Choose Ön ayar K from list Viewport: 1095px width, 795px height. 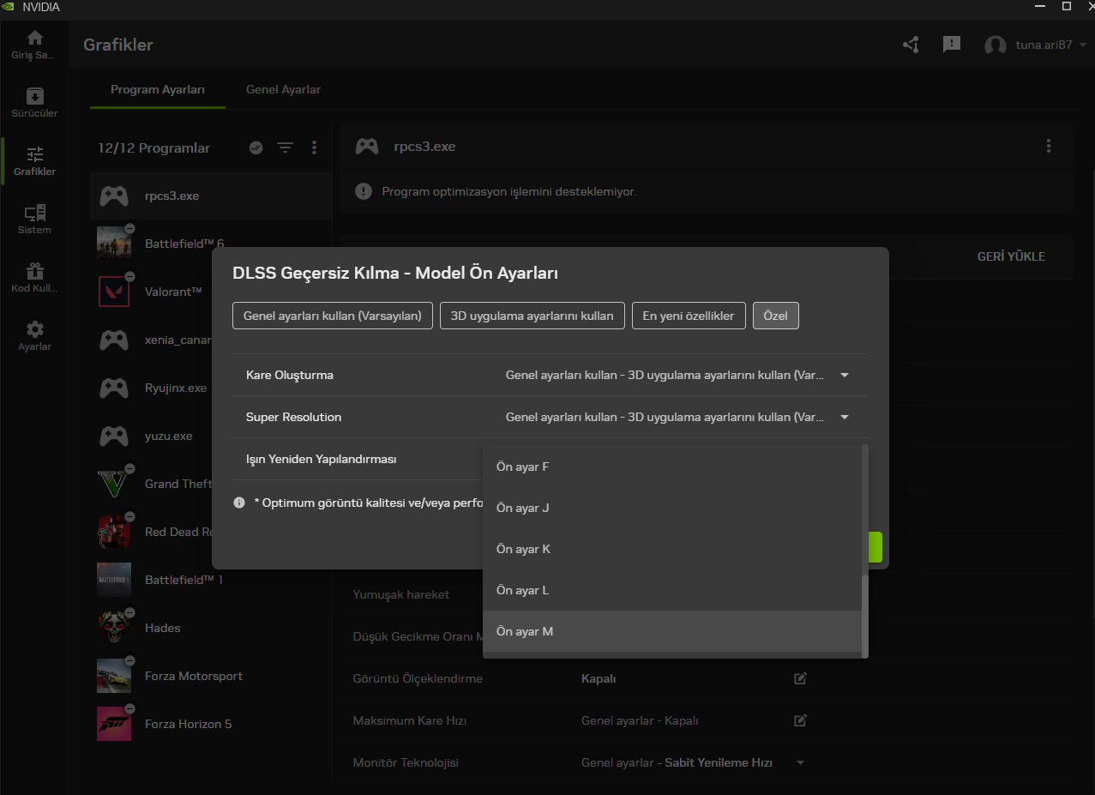[523, 549]
